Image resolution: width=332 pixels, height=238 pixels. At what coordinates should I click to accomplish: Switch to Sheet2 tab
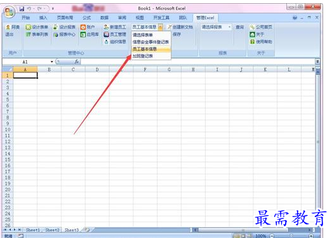coord(52,230)
